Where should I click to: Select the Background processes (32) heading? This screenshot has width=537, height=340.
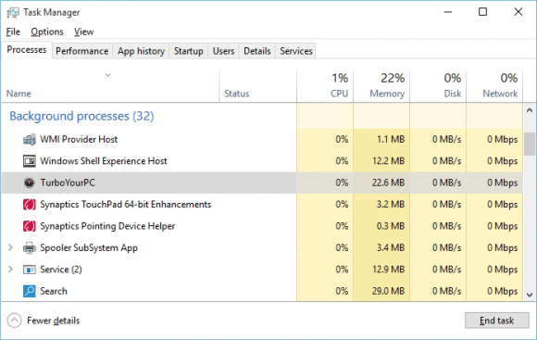pos(81,116)
